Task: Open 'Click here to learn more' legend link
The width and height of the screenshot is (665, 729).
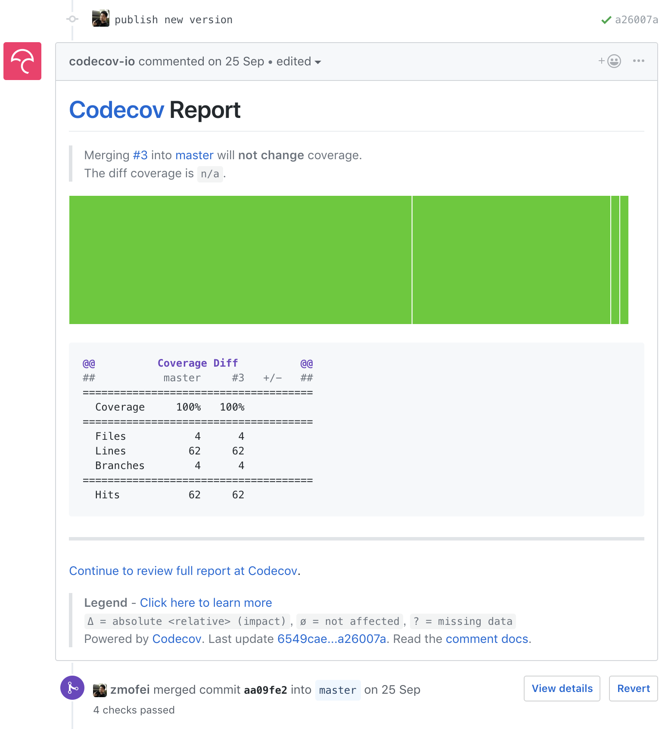Action: pos(206,602)
